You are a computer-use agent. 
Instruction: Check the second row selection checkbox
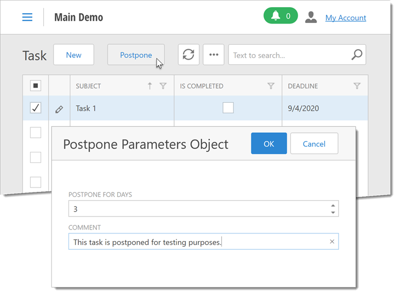[36, 133]
